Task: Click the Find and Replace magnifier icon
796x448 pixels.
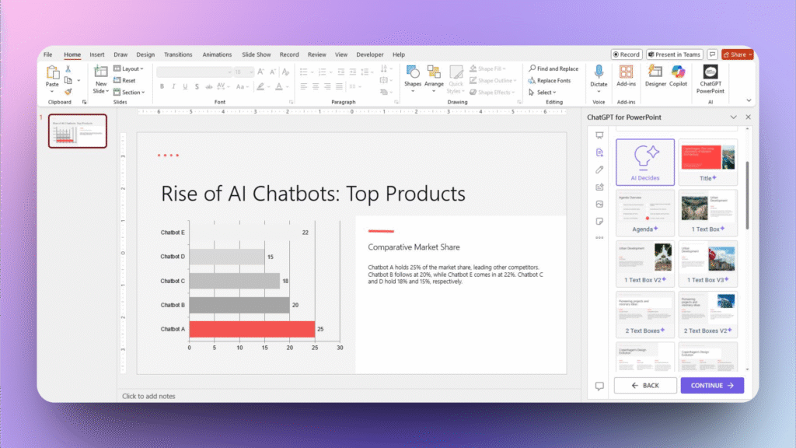Action: [x=531, y=68]
